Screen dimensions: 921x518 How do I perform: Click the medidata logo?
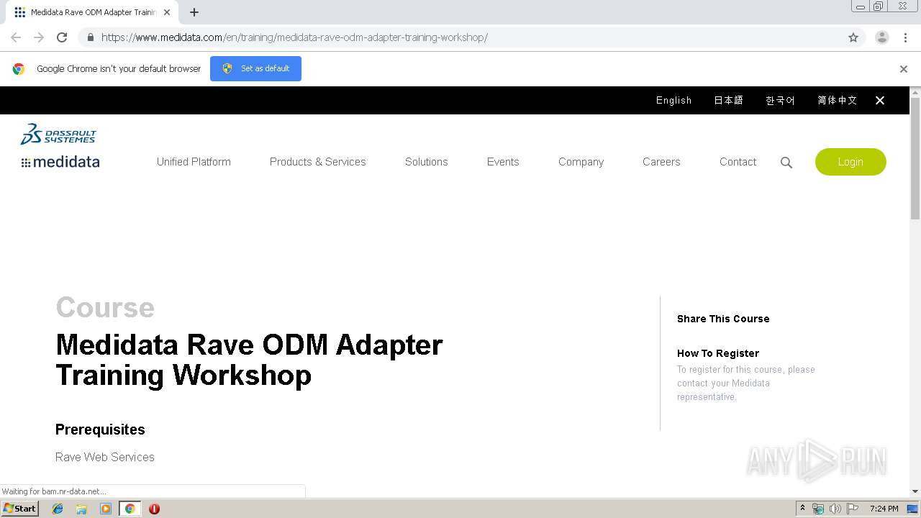[60, 162]
